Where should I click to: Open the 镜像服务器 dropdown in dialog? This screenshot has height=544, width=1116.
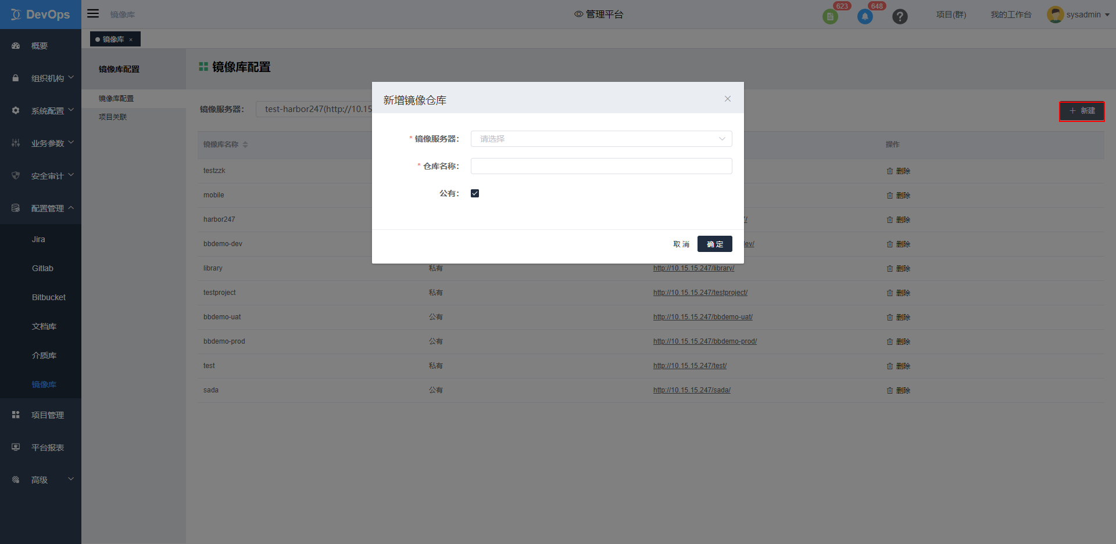click(601, 139)
